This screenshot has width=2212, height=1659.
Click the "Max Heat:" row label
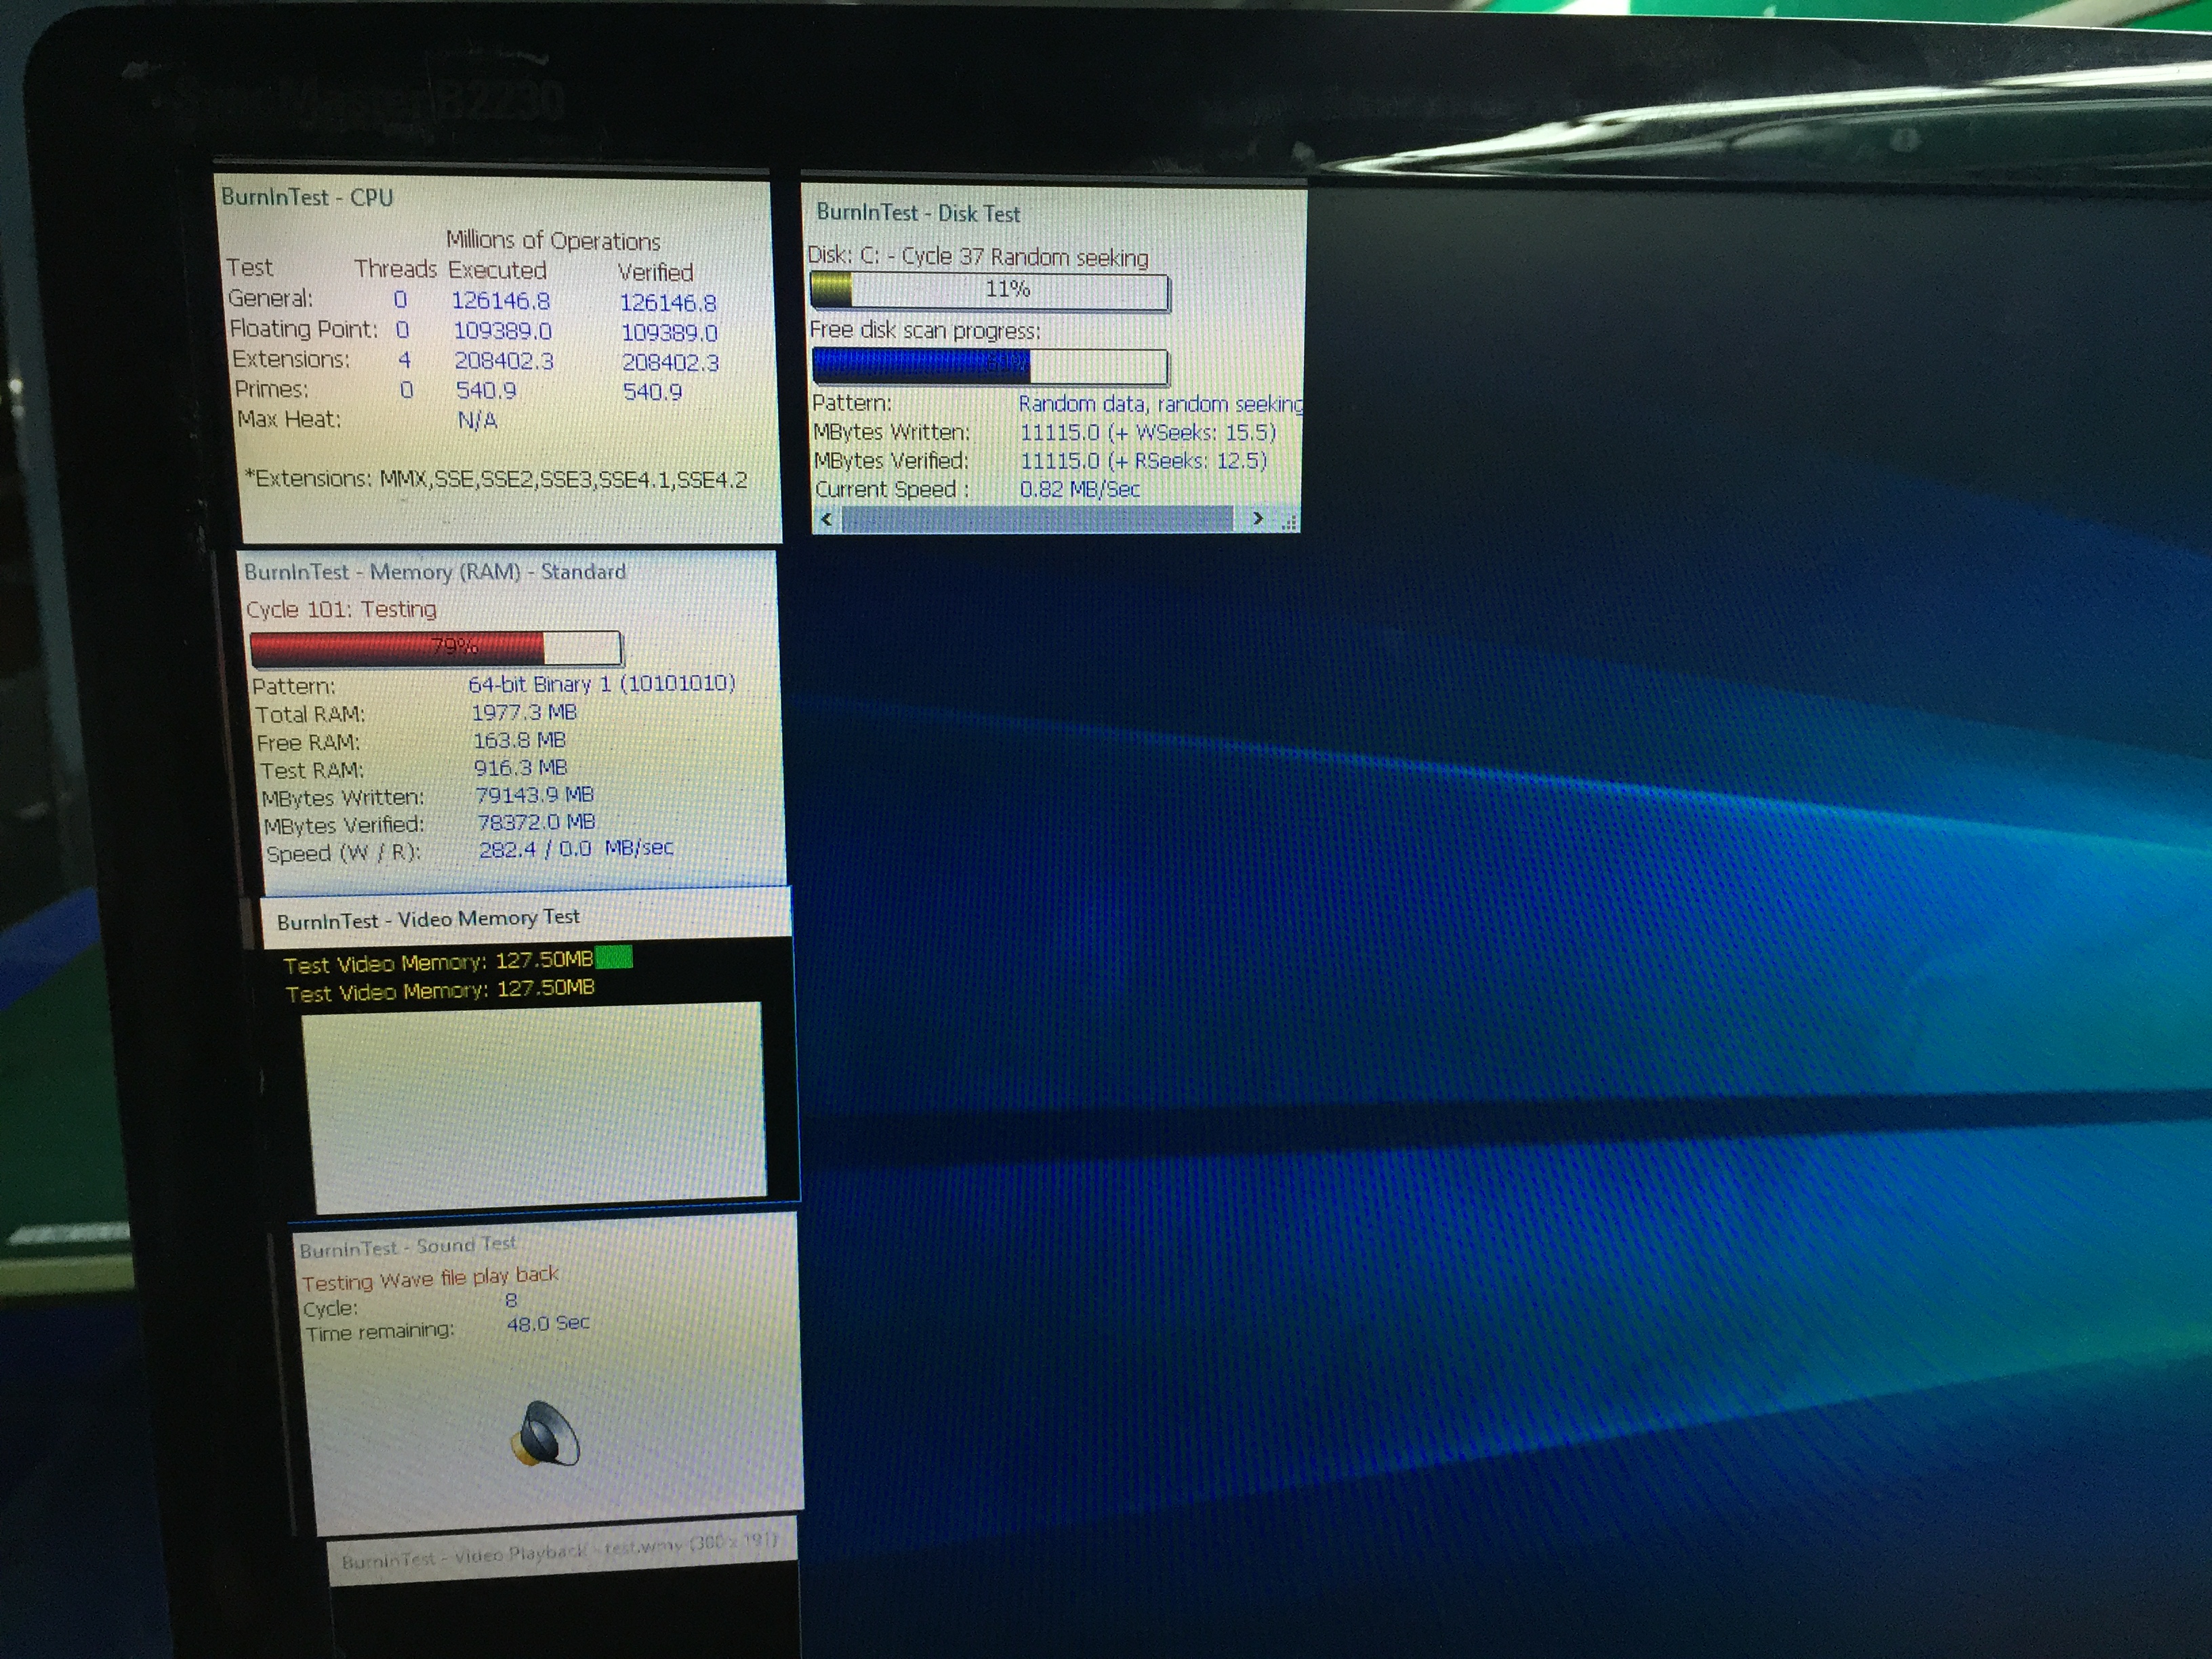click(x=289, y=419)
